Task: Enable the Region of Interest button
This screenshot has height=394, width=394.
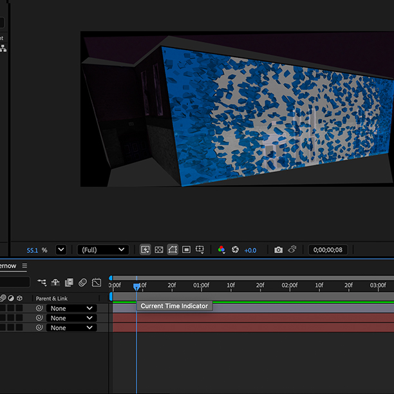Action: pyautogui.click(x=186, y=250)
